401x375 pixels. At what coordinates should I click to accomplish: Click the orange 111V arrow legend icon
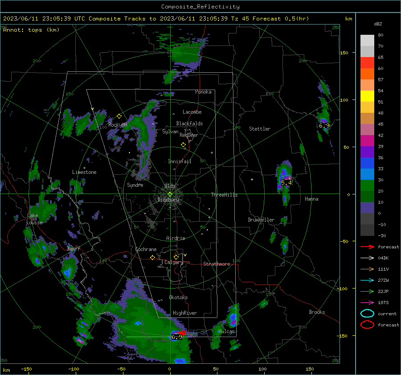[x=367, y=269]
